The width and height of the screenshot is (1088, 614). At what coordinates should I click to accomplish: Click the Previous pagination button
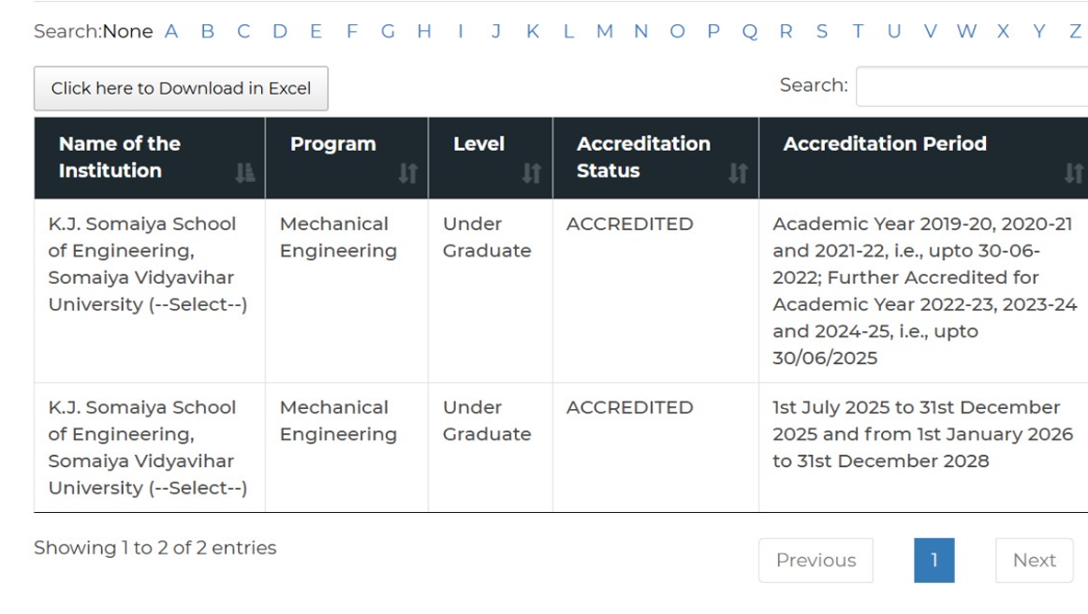point(816,560)
